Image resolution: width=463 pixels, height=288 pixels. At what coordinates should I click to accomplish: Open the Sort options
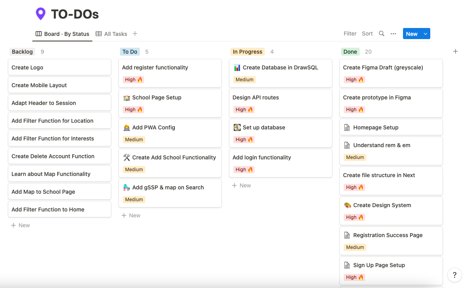point(367,34)
